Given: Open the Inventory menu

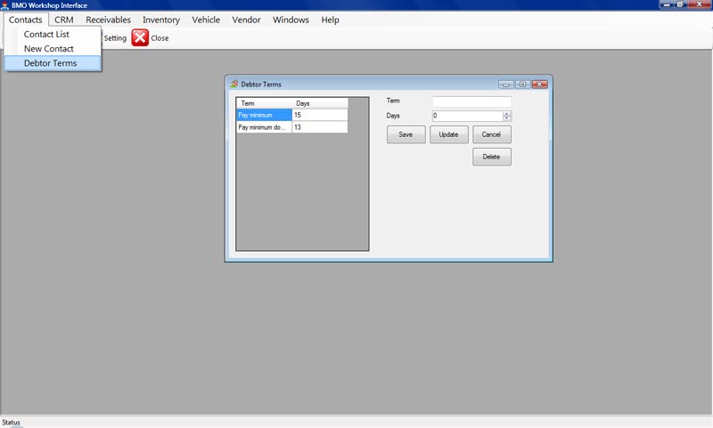Looking at the screenshot, I should pos(161,20).
